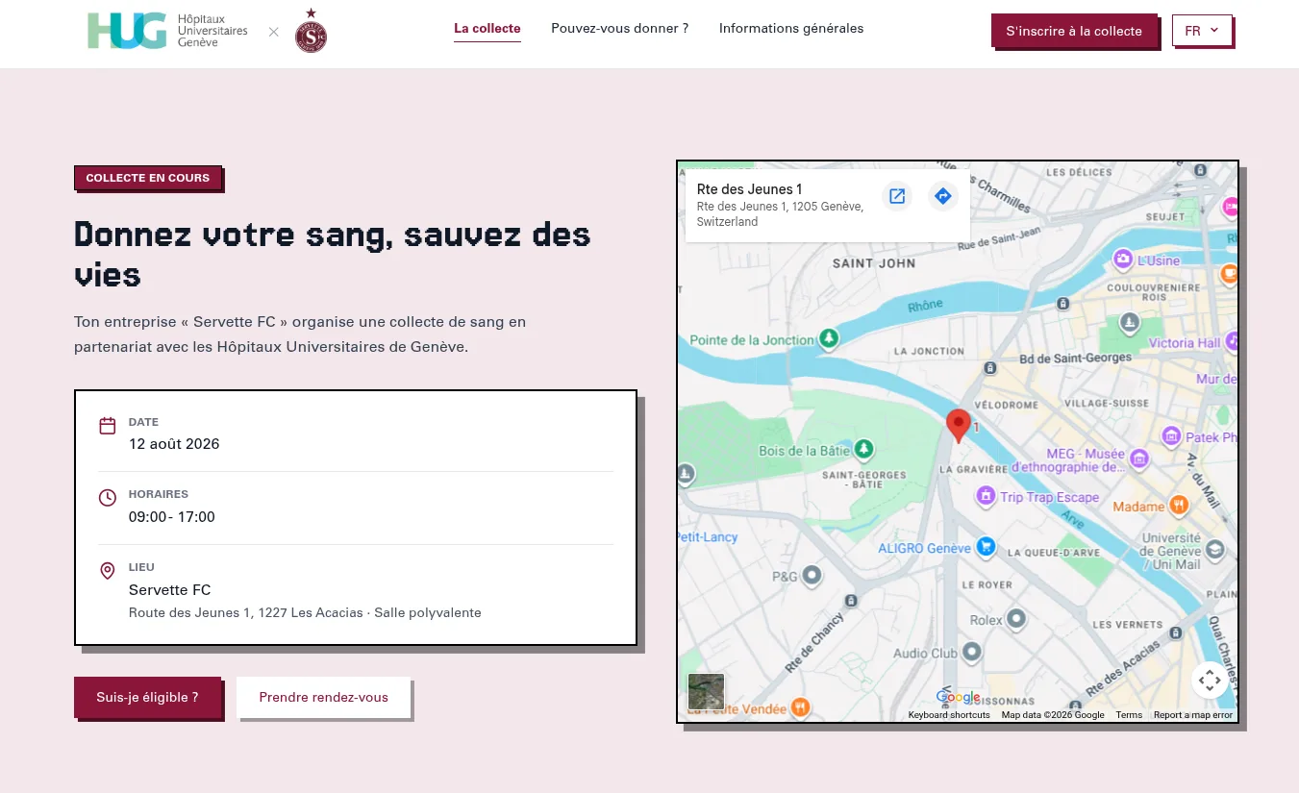Click the L'Usine venue marker icon
Viewport: 1299px width, 793px height.
[x=1122, y=260]
